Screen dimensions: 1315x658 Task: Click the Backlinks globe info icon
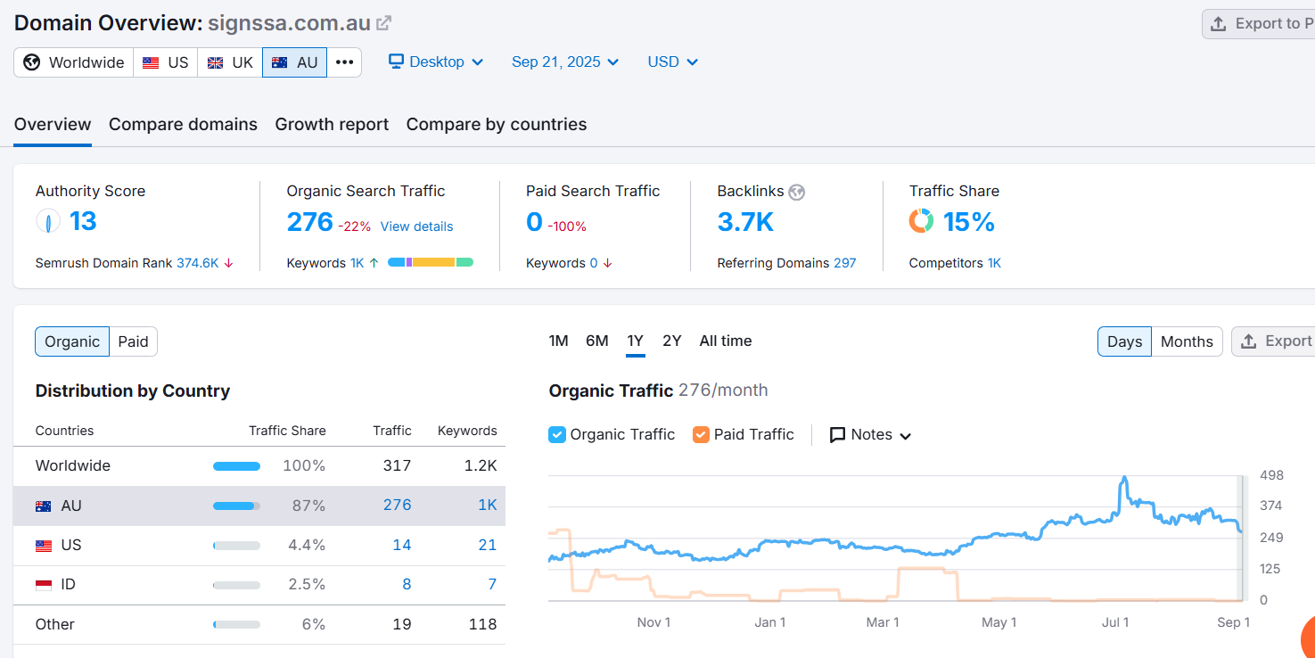click(x=797, y=192)
